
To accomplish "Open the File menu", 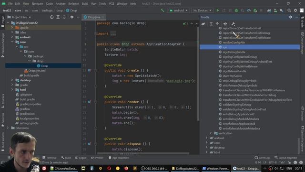I will 10,3.
